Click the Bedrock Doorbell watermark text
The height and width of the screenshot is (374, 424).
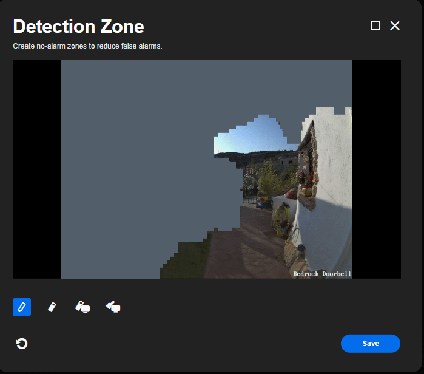tap(321, 274)
